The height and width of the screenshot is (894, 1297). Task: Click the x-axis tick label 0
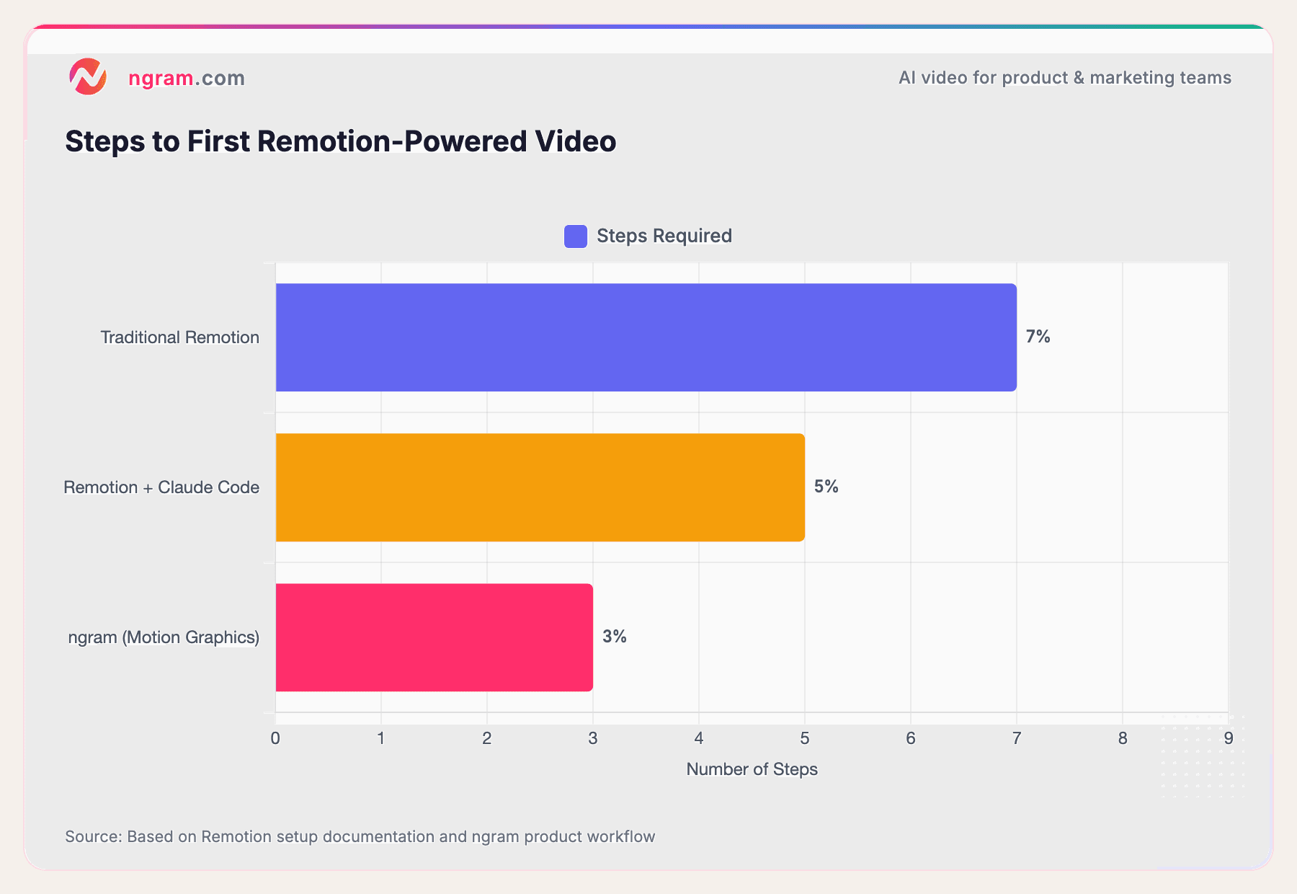[x=275, y=738]
